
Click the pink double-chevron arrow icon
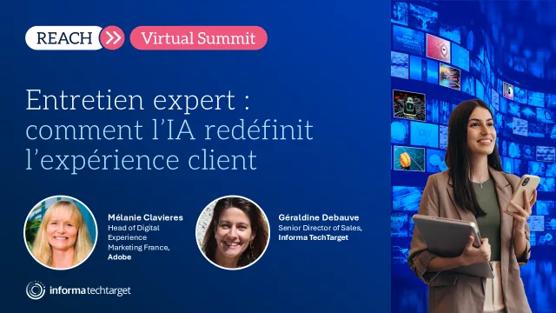(x=112, y=37)
